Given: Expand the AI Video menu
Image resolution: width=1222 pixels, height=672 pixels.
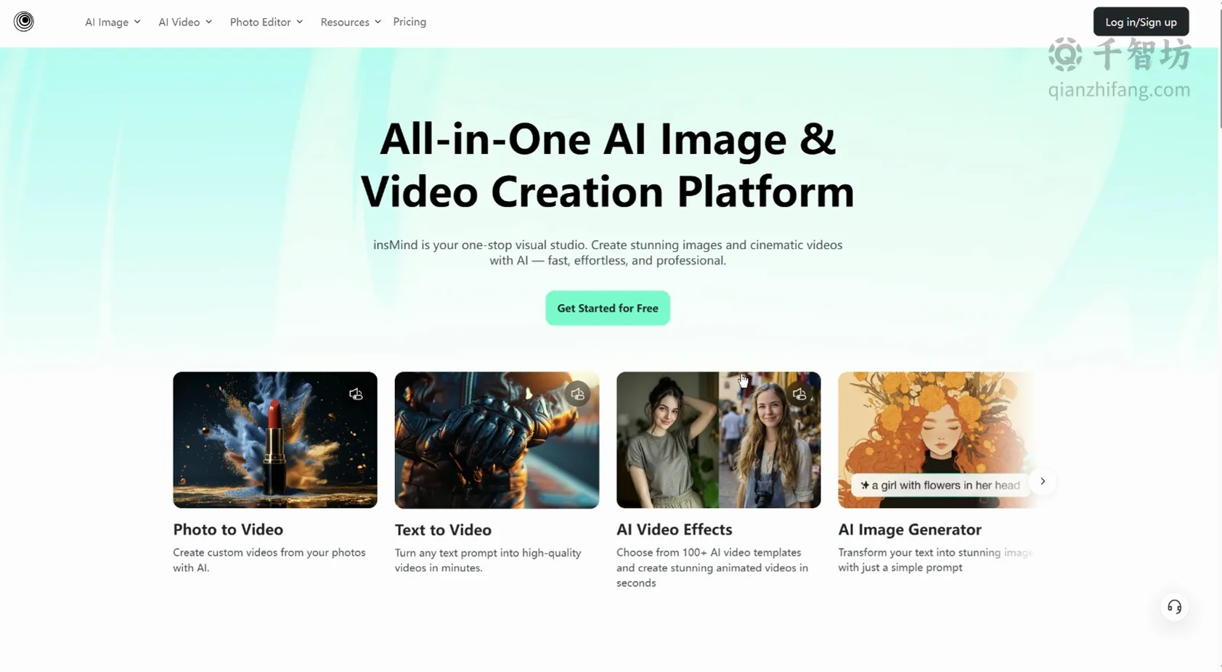Looking at the screenshot, I should 185,22.
